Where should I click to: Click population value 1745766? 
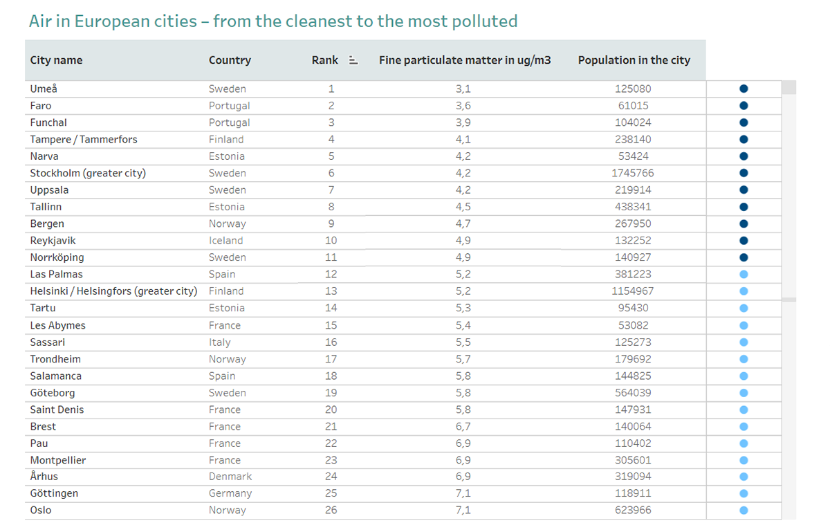point(633,173)
